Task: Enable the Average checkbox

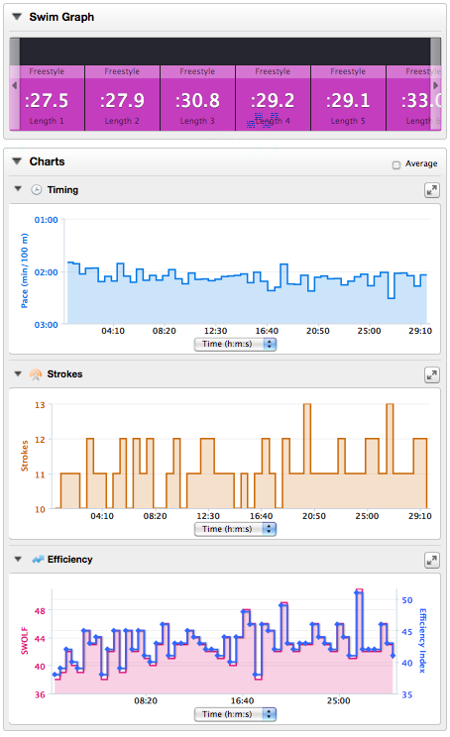Action: click(x=396, y=164)
